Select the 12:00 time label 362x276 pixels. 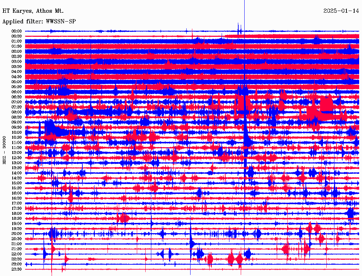click(x=17, y=153)
